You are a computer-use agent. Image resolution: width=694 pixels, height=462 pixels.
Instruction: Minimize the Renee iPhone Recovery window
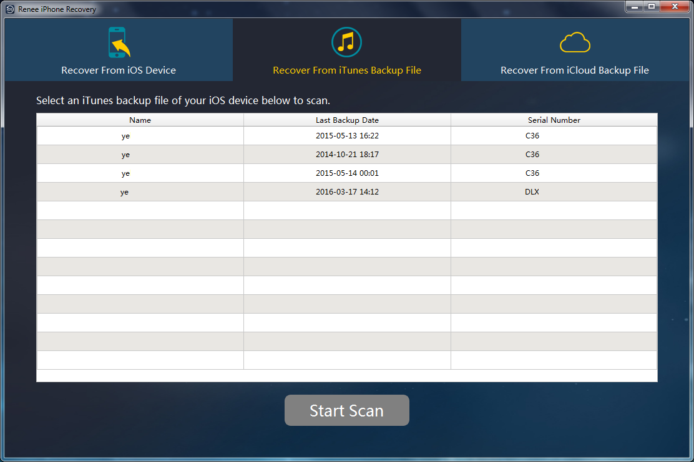click(635, 7)
